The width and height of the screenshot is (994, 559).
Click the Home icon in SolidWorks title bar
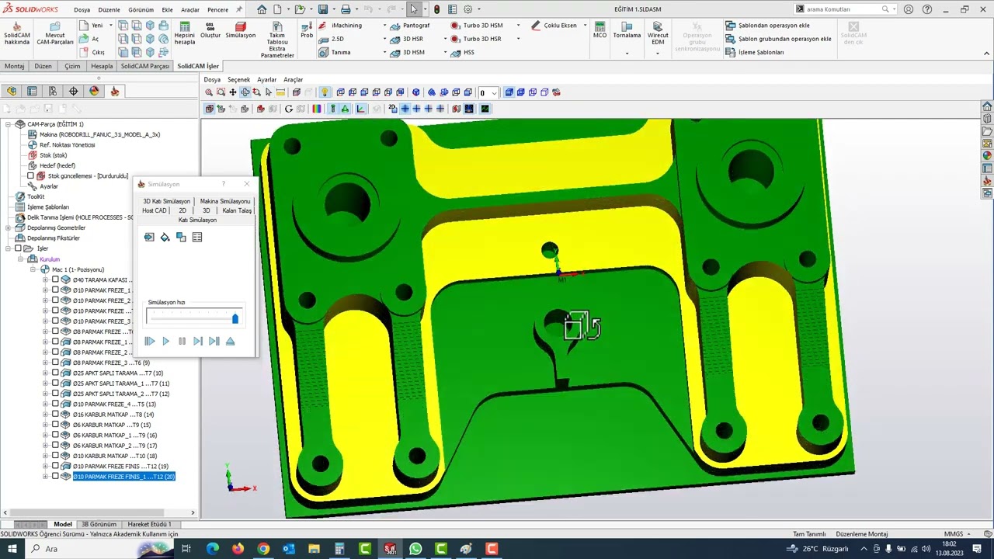coord(262,9)
